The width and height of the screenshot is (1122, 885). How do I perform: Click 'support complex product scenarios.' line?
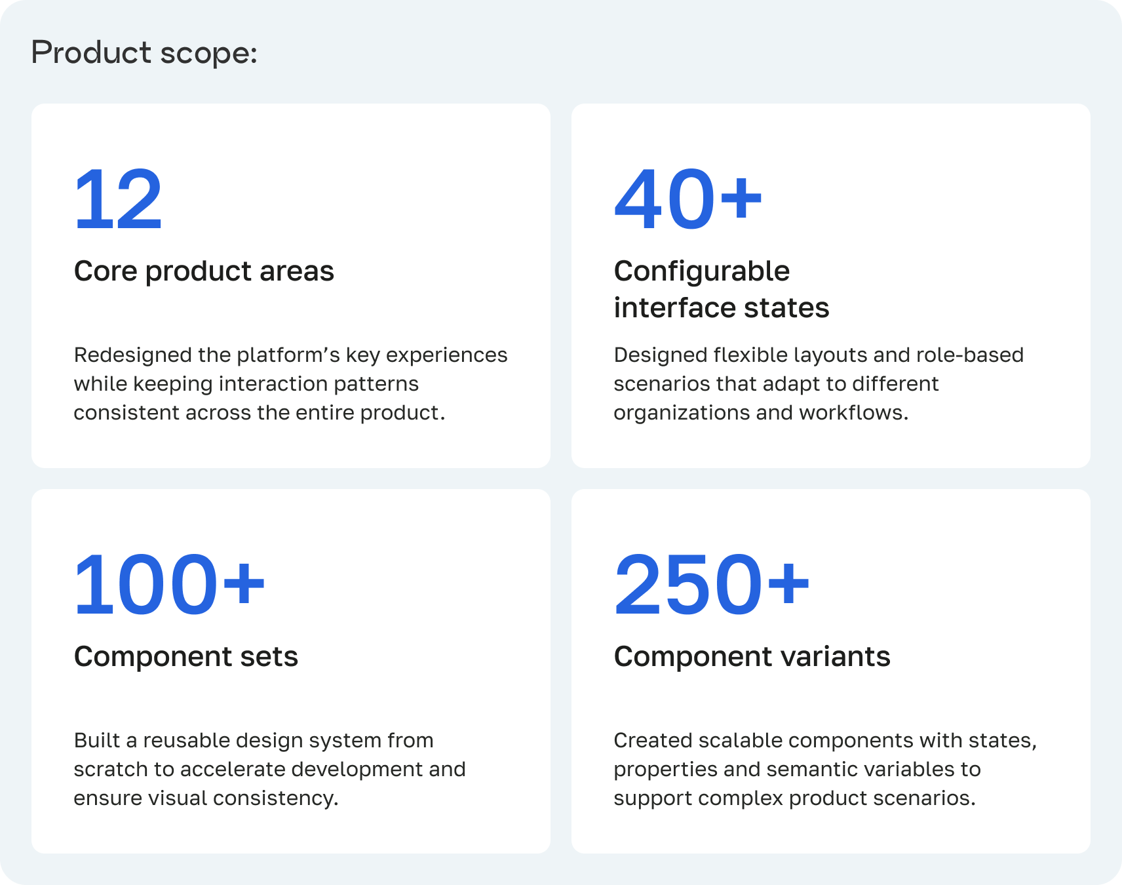[x=794, y=798]
